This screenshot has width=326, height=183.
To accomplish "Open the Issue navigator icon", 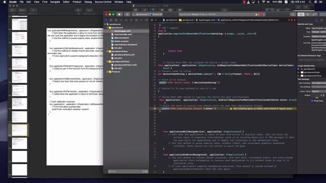I will point(126,20).
